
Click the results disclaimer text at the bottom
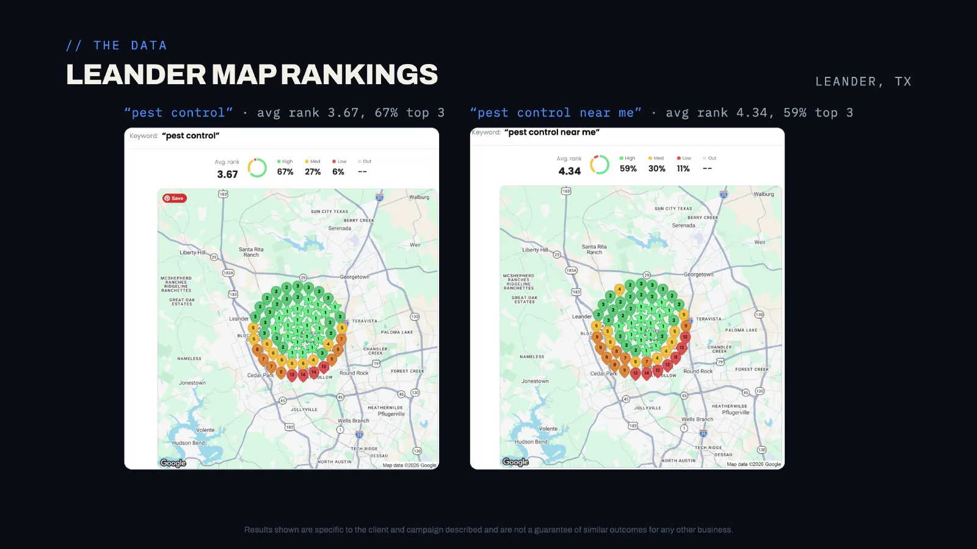[488, 529]
